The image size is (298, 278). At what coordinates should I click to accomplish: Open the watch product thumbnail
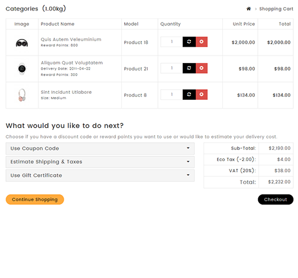pos(22,68)
